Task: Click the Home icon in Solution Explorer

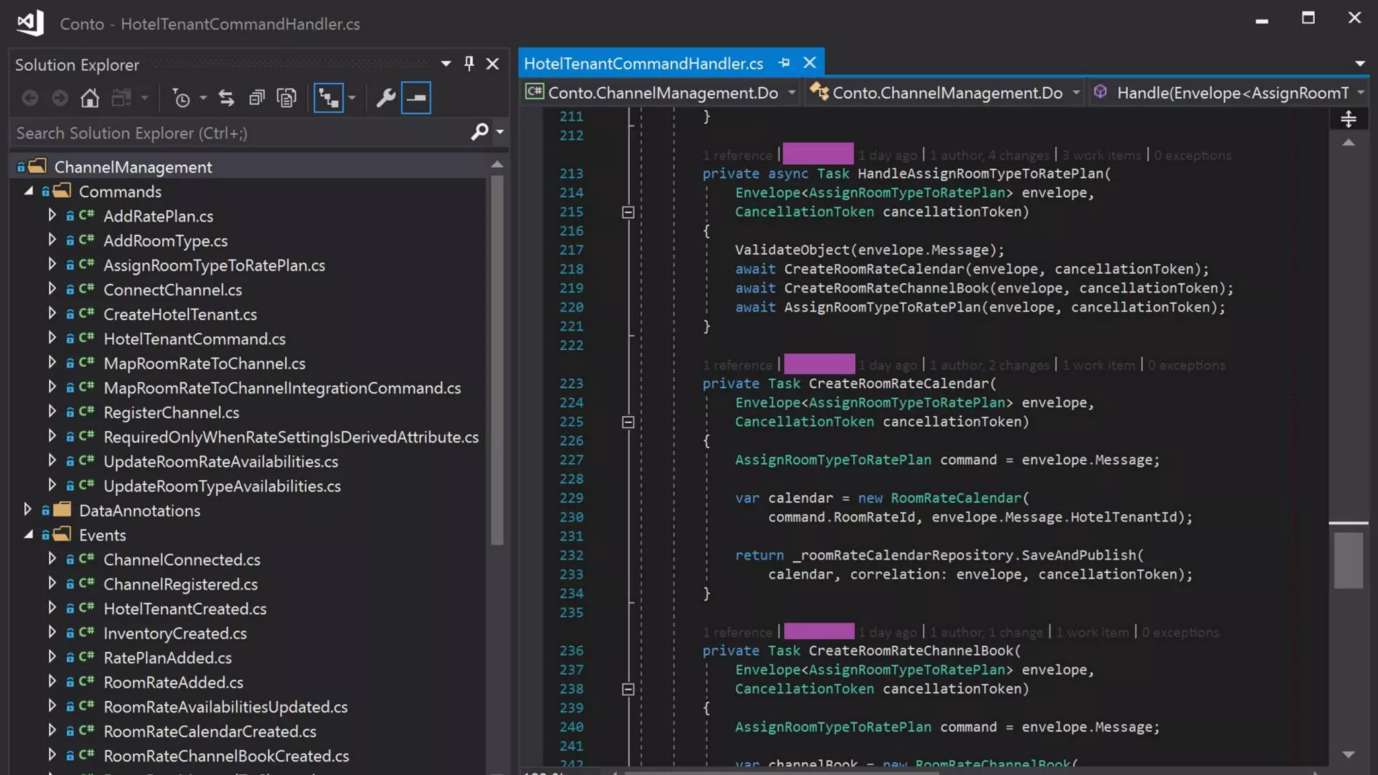Action: 89,98
